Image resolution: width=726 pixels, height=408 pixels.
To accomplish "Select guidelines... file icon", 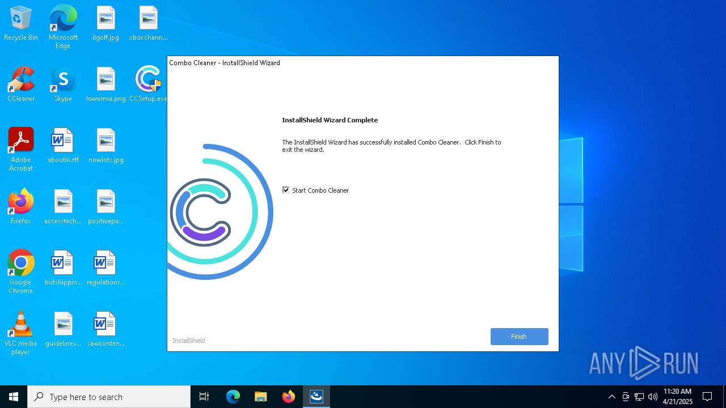I will (x=63, y=330).
